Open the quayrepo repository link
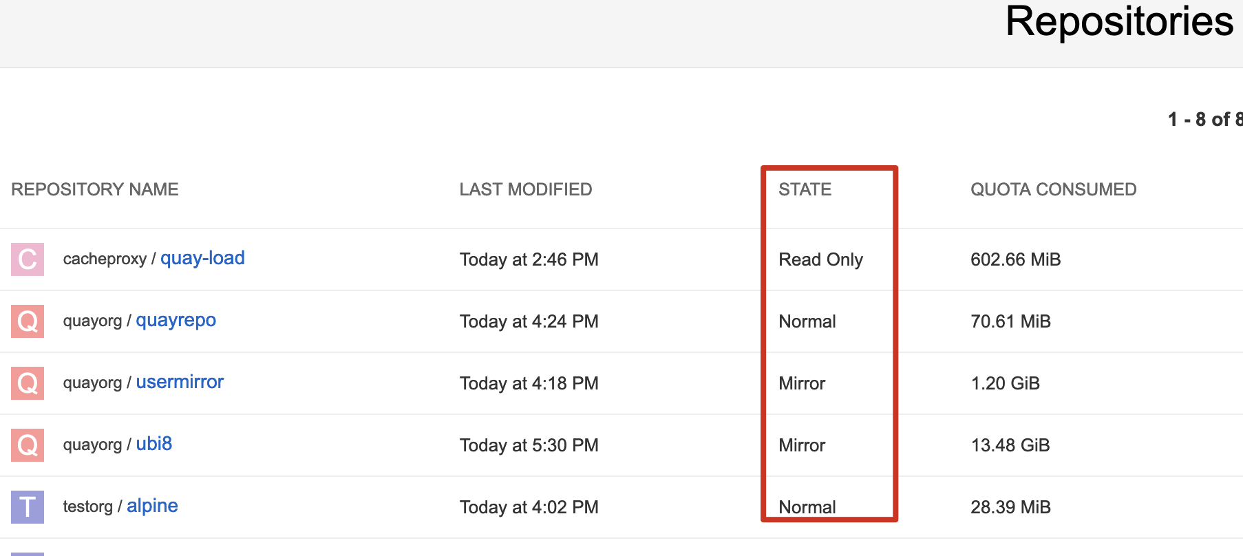Viewport: 1243px width, 556px height. (176, 320)
